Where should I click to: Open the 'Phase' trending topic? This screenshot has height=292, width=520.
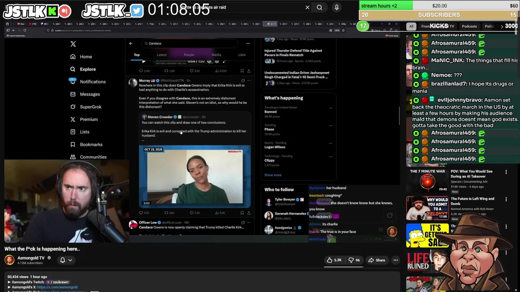pos(269,129)
